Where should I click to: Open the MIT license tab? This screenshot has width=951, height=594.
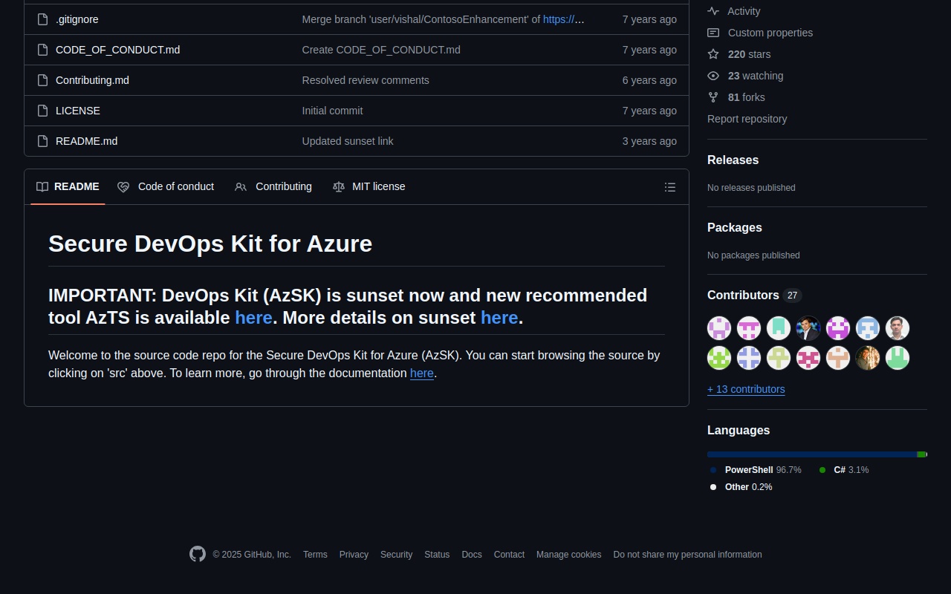point(369,186)
